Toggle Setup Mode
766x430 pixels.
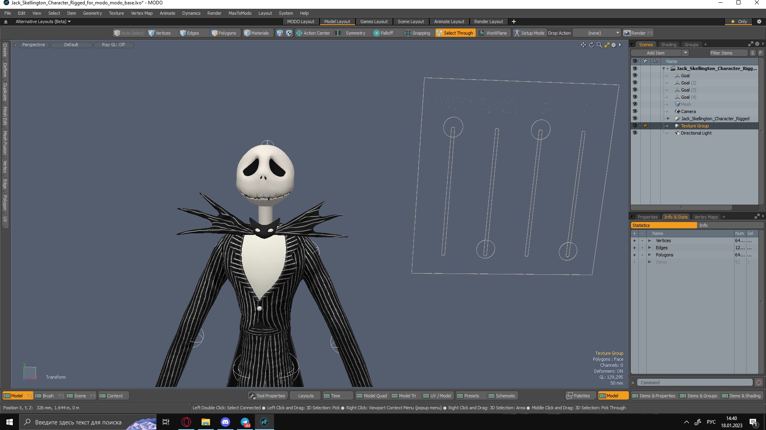(529, 33)
